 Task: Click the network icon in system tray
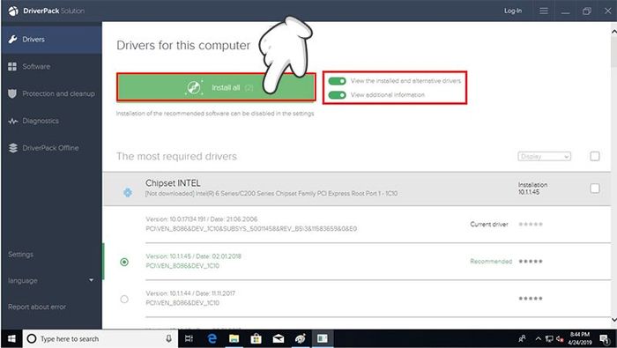tap(550, 339)
